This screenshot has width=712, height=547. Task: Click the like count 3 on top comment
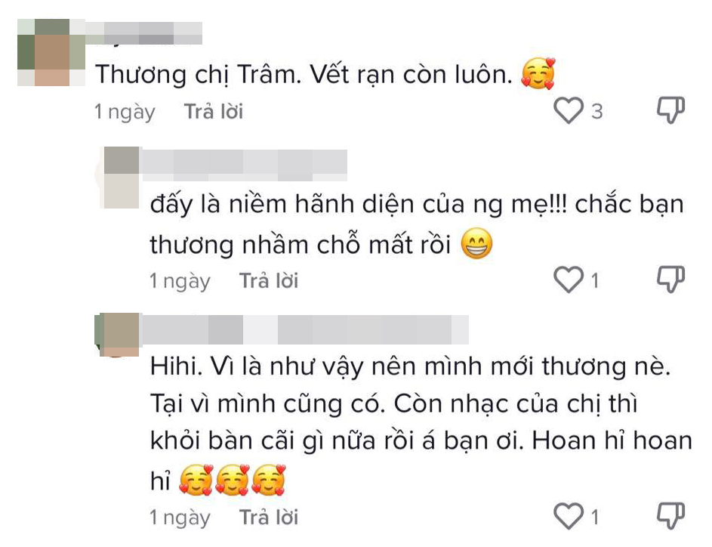(596, 111)
